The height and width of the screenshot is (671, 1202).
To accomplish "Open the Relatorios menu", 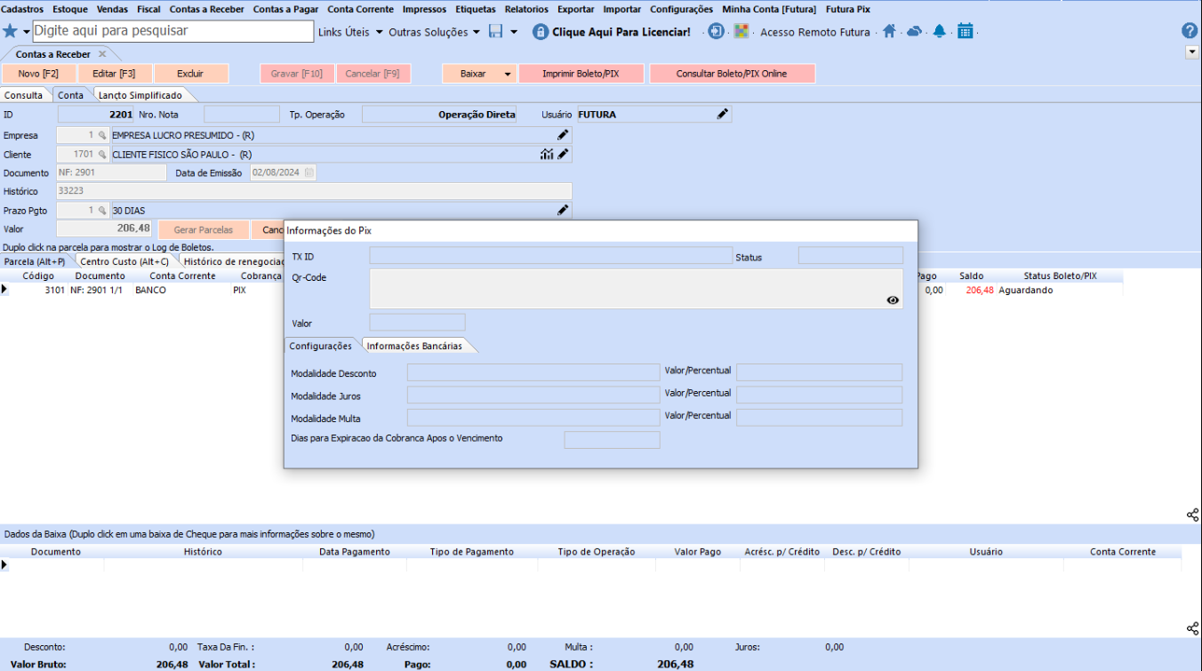I will pyautogui.click(x=526, y=9).
